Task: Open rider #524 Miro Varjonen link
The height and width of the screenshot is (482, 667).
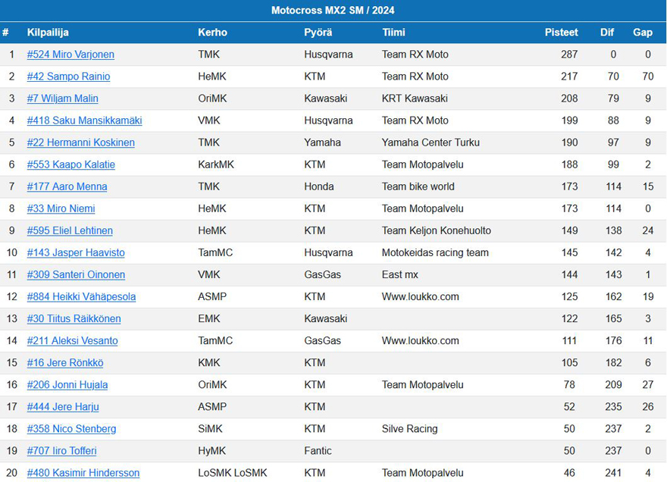Action: (x=70, y=55)
